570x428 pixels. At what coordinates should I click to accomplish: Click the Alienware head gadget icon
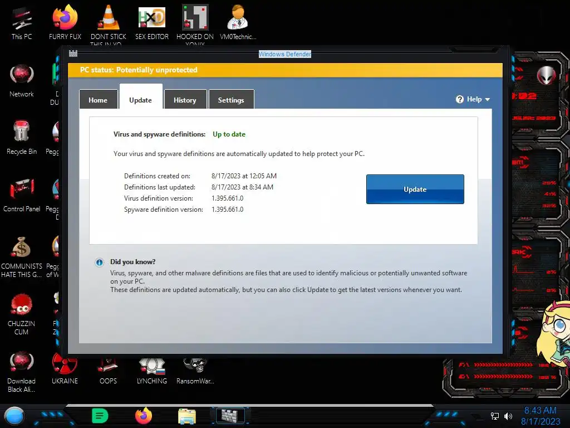coord(546,75)
